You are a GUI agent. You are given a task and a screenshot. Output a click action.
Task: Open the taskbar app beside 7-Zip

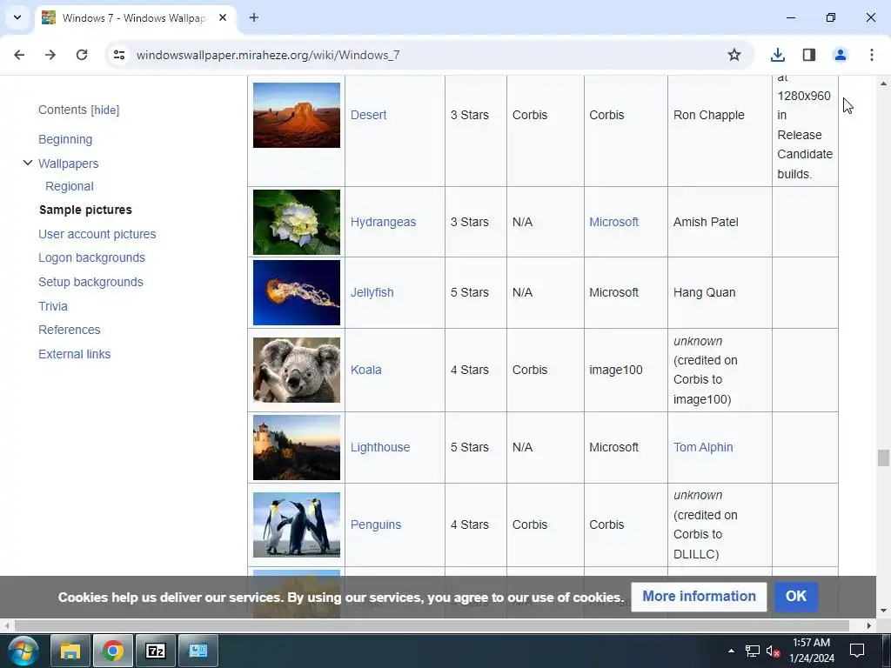click(198, 651)
